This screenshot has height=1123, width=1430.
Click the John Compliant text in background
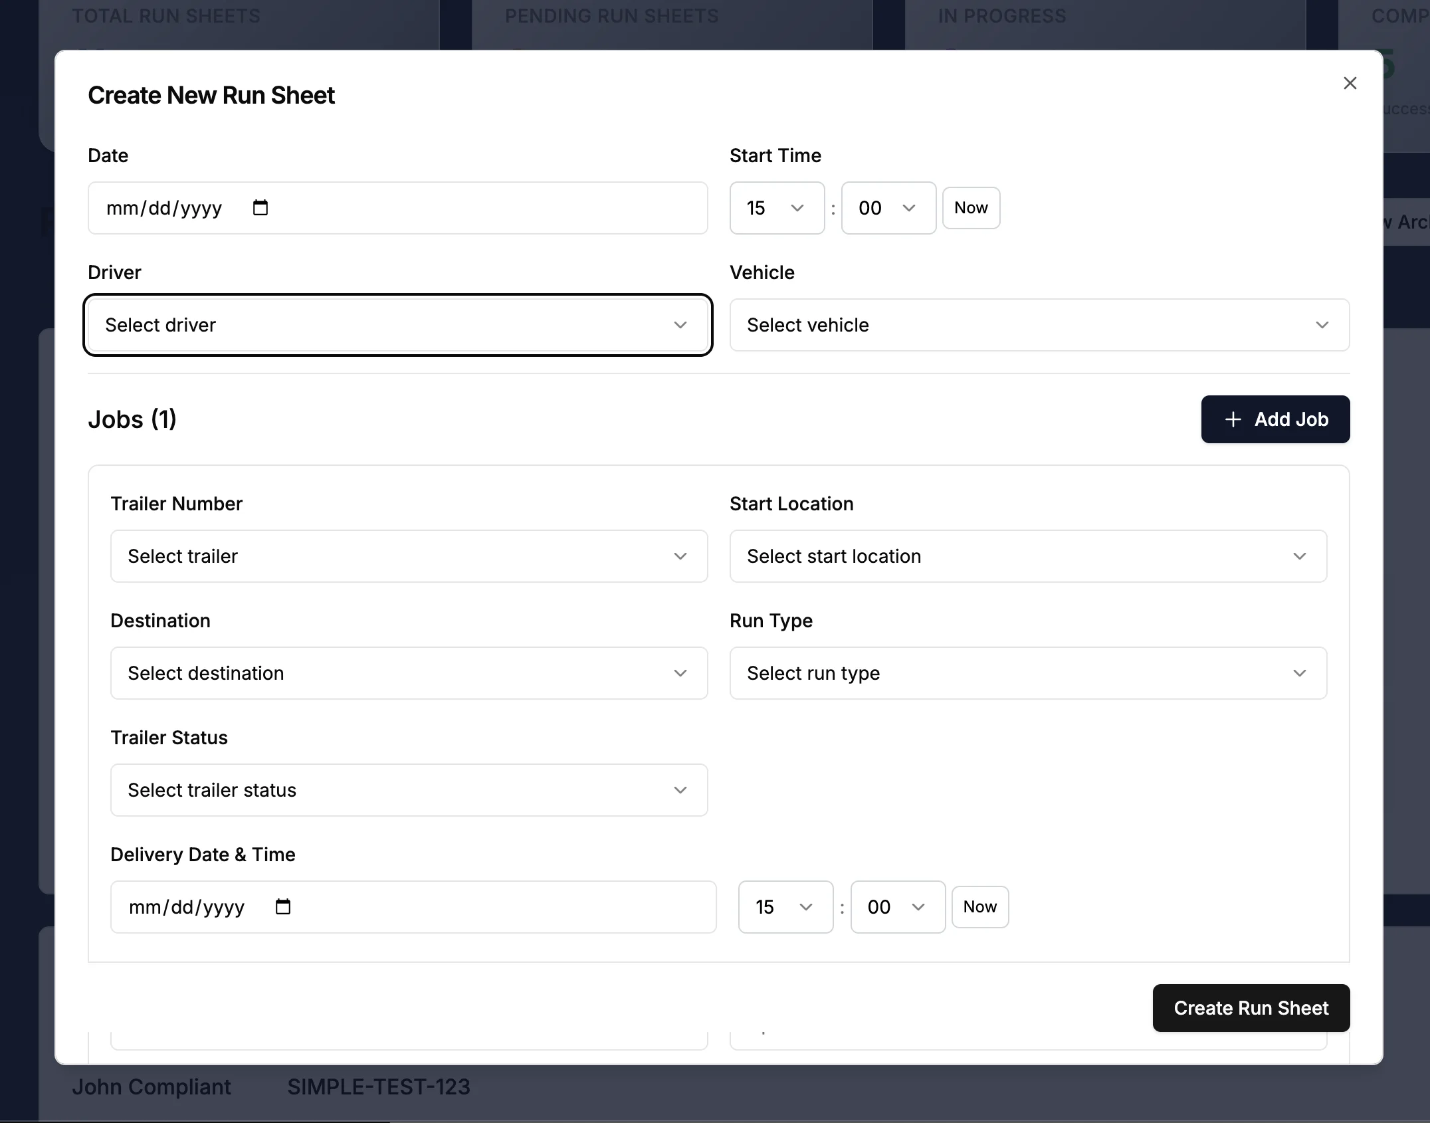152,1087
